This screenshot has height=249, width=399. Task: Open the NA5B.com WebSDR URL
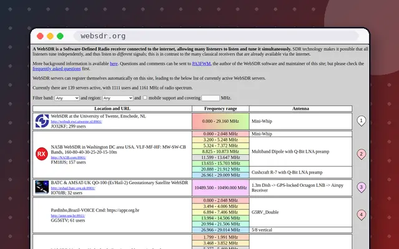pyautogui.click(x=68, y=157)
